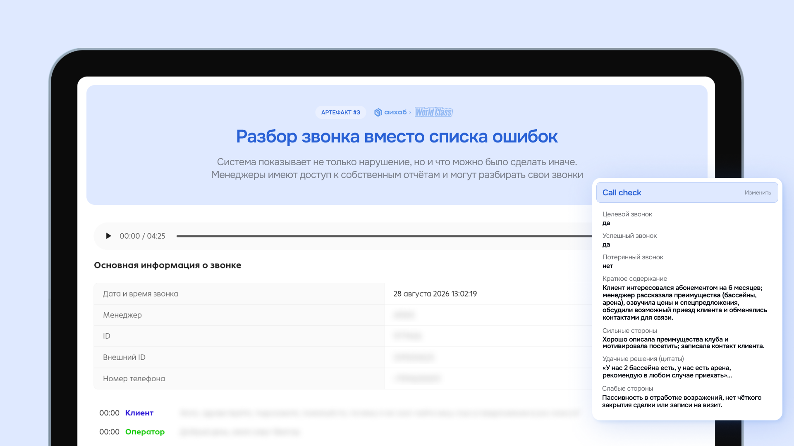
Task: Select the Менеджер row
Action: (x=343, y=315)
